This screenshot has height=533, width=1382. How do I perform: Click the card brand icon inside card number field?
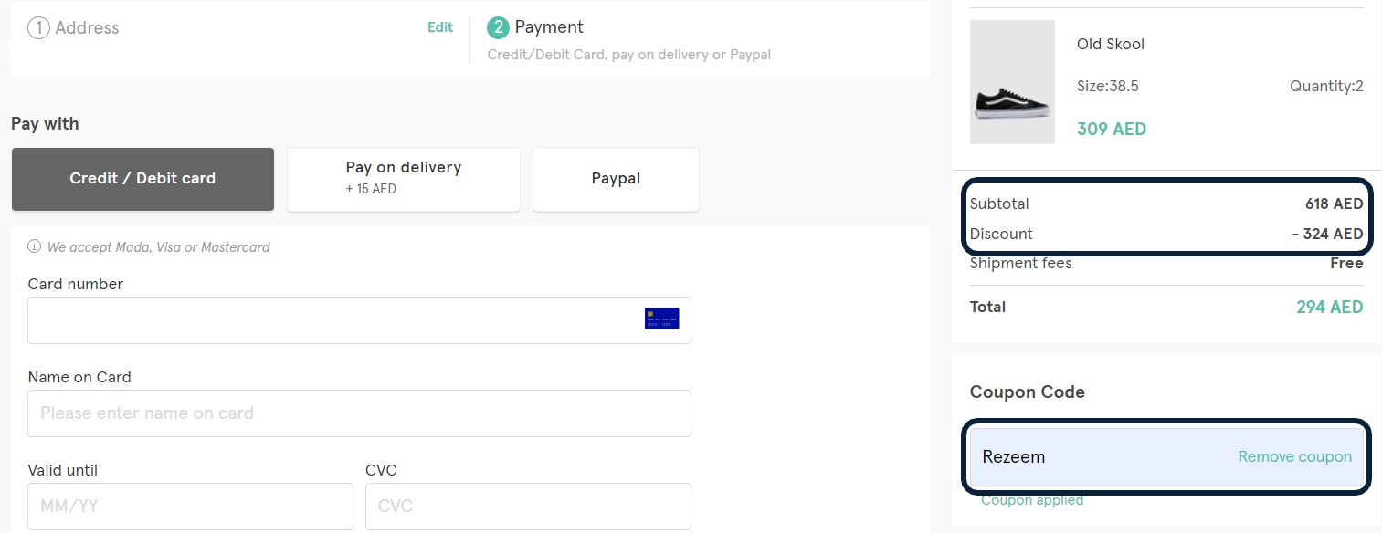pyautogui.click(x=662, y=318)
